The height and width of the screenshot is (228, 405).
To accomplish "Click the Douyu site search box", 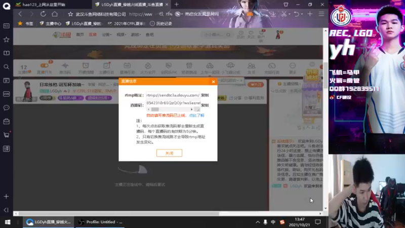I will click(217, 34).
